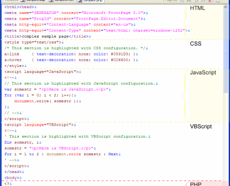Click the closing </head> tag line
This screenshot has width=230, height=186.
[x=14, y=172]
